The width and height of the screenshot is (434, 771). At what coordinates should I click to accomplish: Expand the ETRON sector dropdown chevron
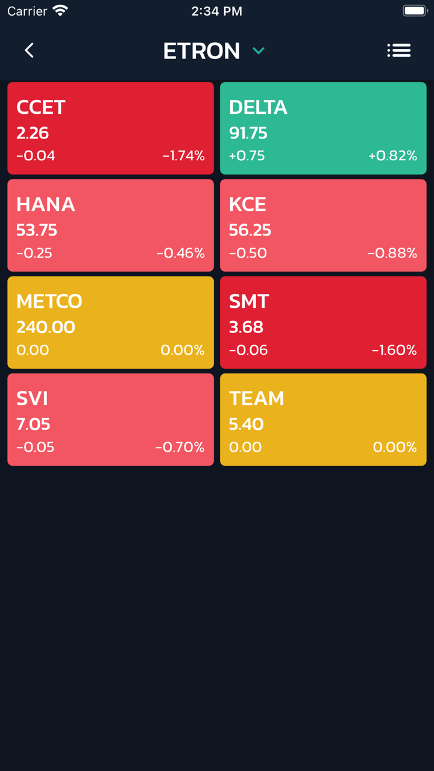tap(259, 51)
